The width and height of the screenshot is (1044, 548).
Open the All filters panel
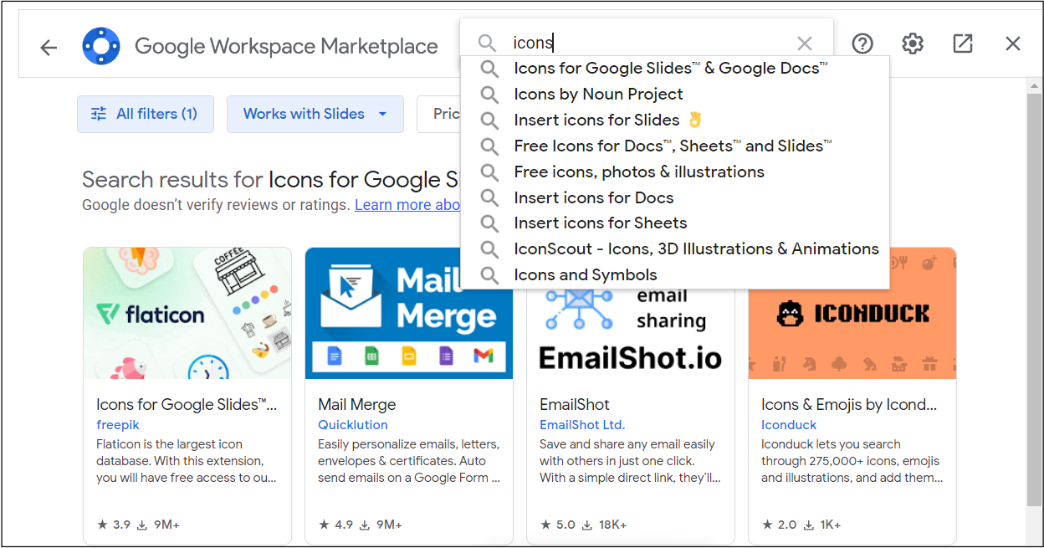coord(145,113)
